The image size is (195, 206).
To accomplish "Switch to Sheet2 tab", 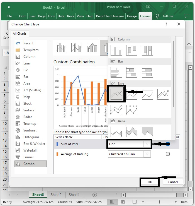I will pyautogui.click(x=56, y=195).
